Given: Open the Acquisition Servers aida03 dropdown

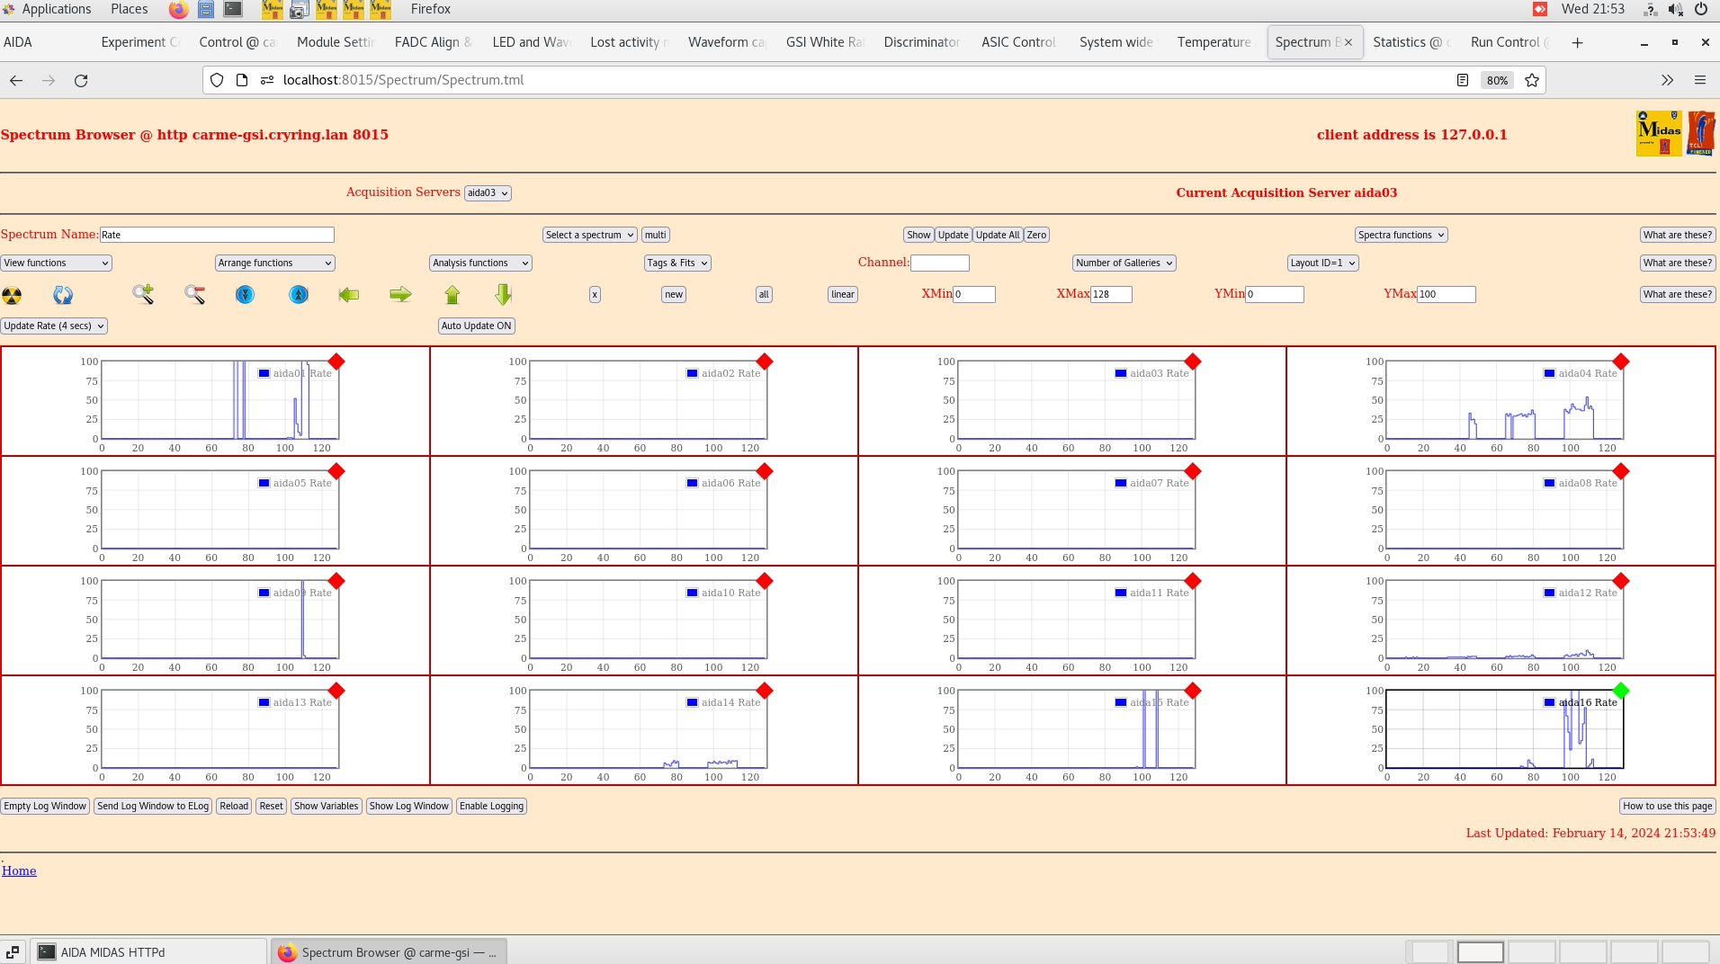Looking at the screenshot, I should (488, 193).
